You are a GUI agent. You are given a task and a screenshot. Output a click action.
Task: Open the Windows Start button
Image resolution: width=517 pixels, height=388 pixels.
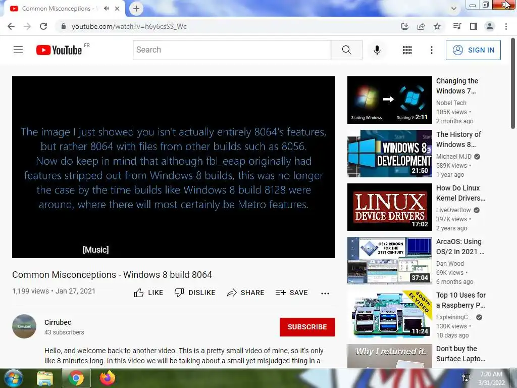click(14, 378)
